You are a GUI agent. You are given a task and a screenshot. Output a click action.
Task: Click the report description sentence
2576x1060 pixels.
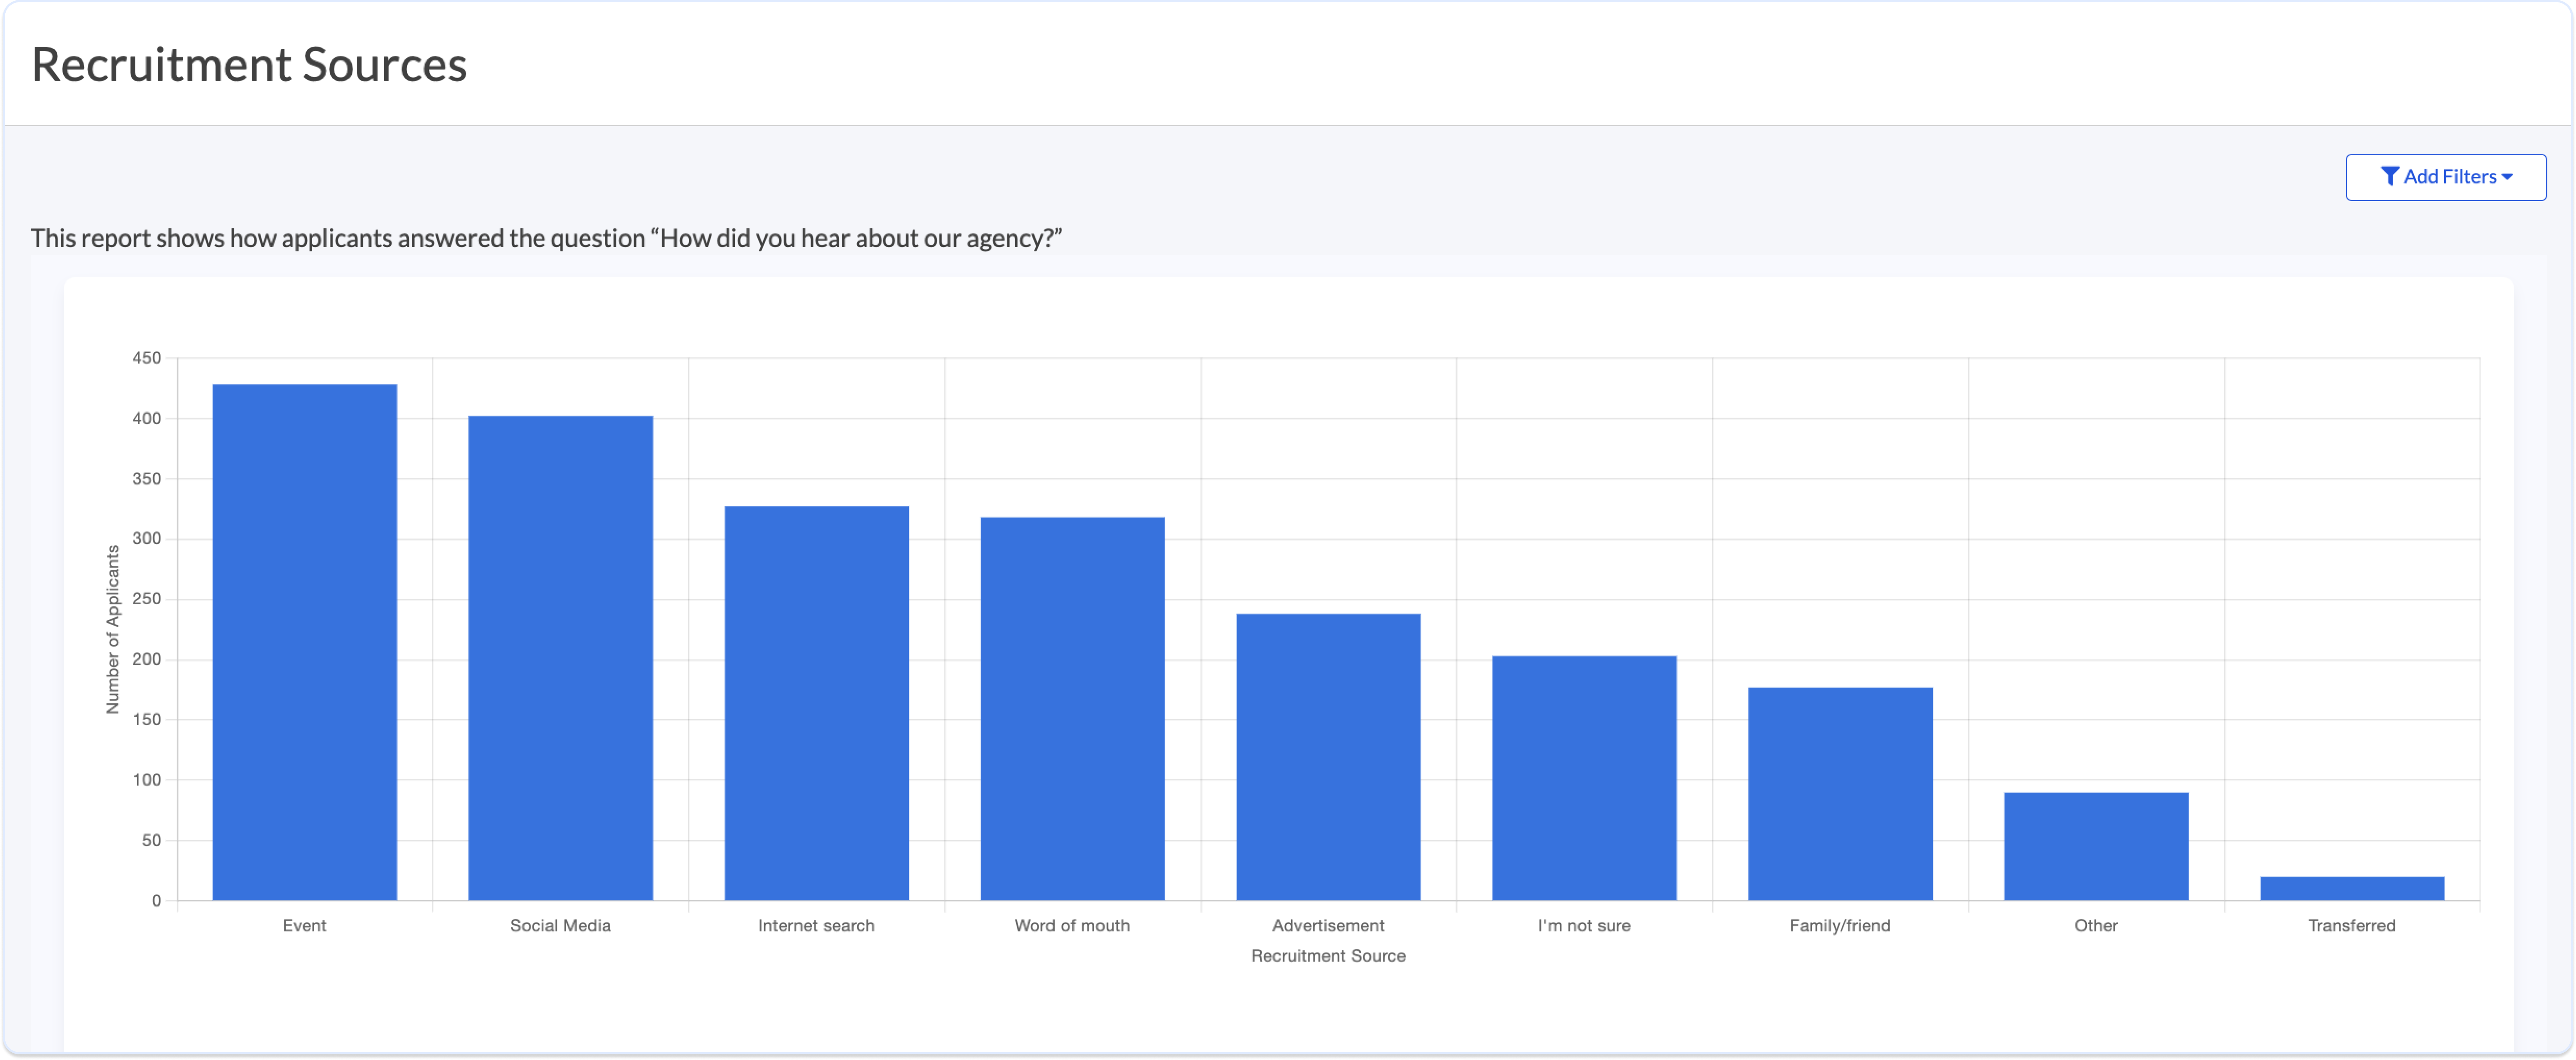click(x=546, y=238)
